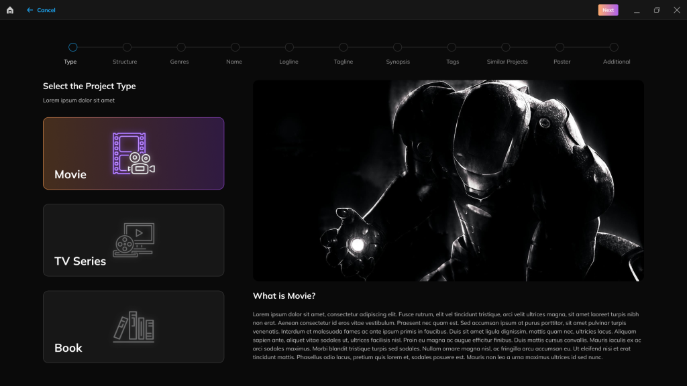Click the home icon in title bar

pos(10,10)
